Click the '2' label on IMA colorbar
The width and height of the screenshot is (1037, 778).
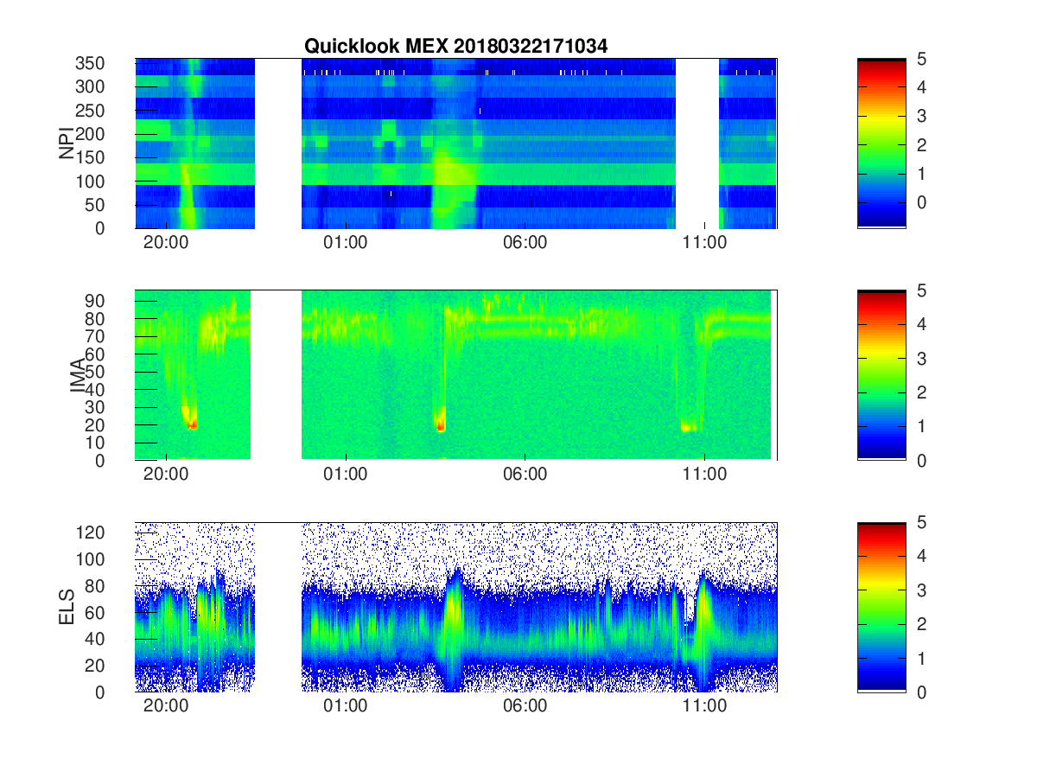click(x=921, y=392)
